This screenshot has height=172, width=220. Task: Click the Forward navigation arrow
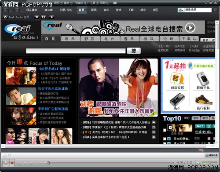click(16, 10)
